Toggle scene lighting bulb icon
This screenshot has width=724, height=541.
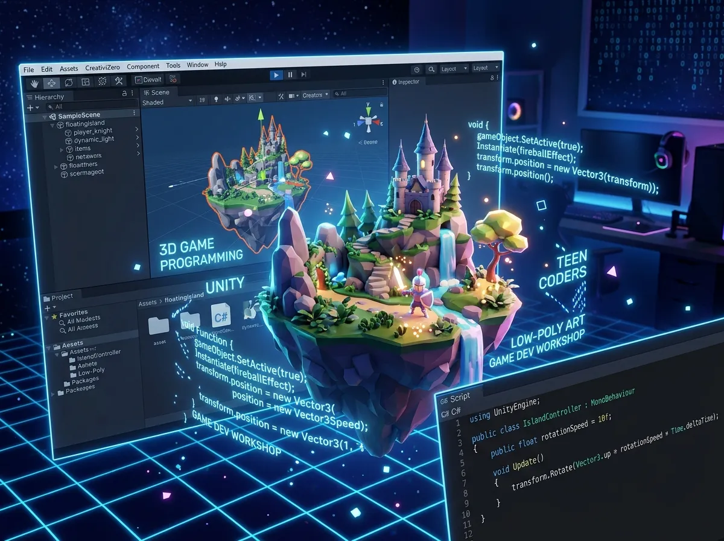(x=215, y=99)
